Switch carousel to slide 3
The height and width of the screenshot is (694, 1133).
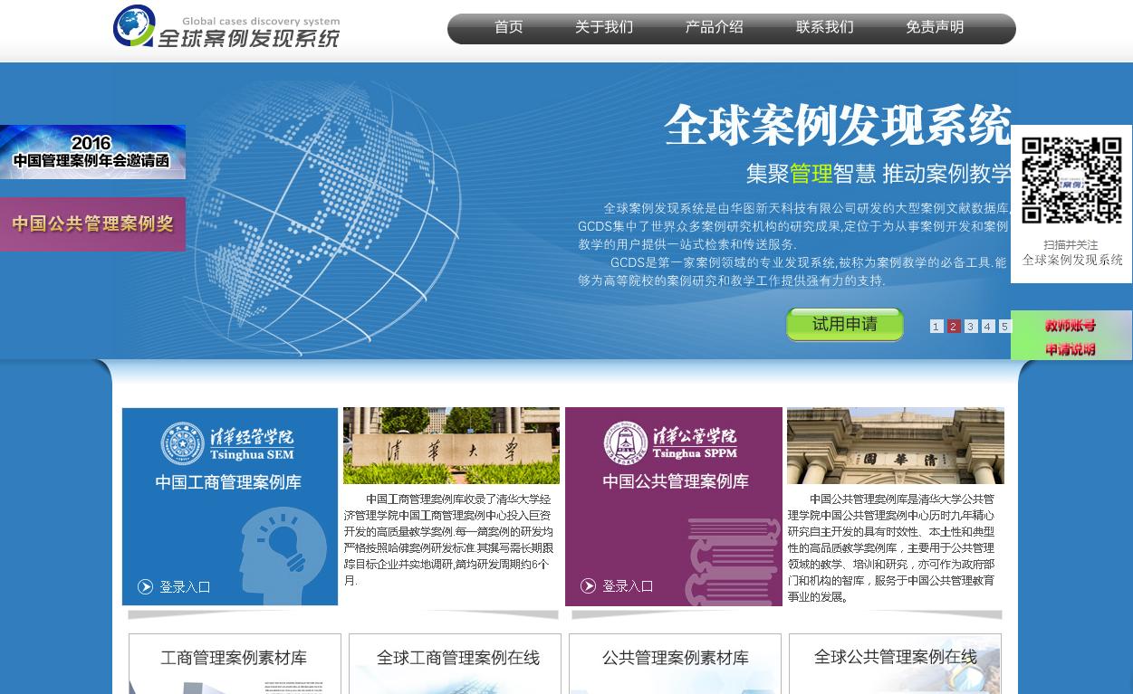point(971,327)
